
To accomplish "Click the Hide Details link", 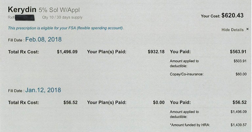I will click(232, 30).
